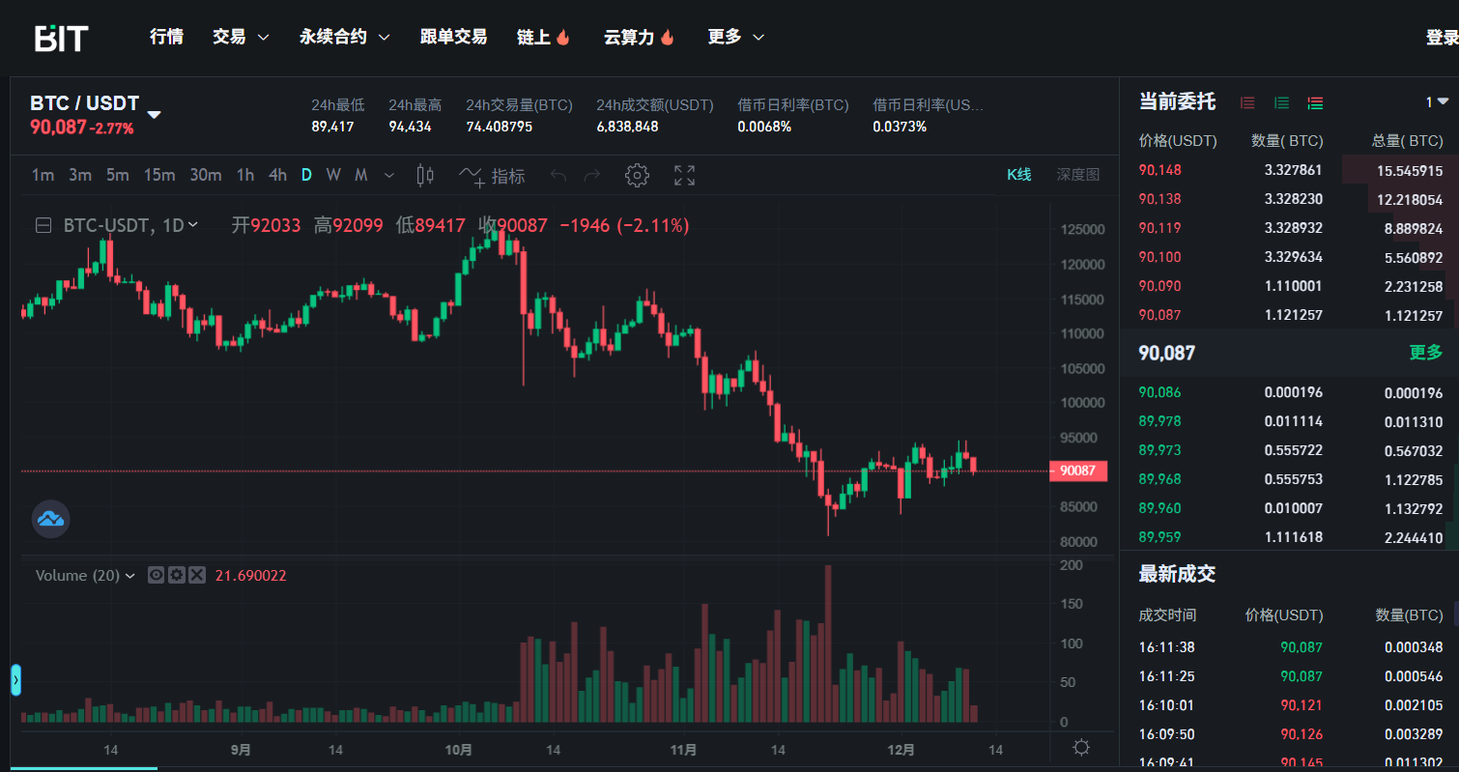Open the 指标 indicators menu
Viewport: 1459px width, 772px height.
[x=493, y=176]
